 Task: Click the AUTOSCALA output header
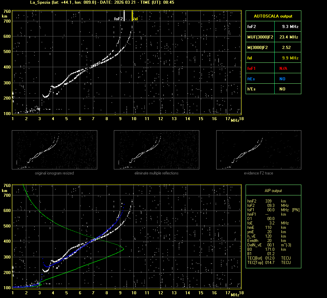[x=273, y=16]
